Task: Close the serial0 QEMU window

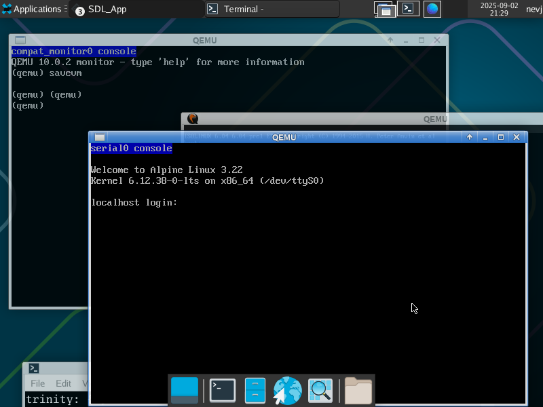Action: coord(517,137)
